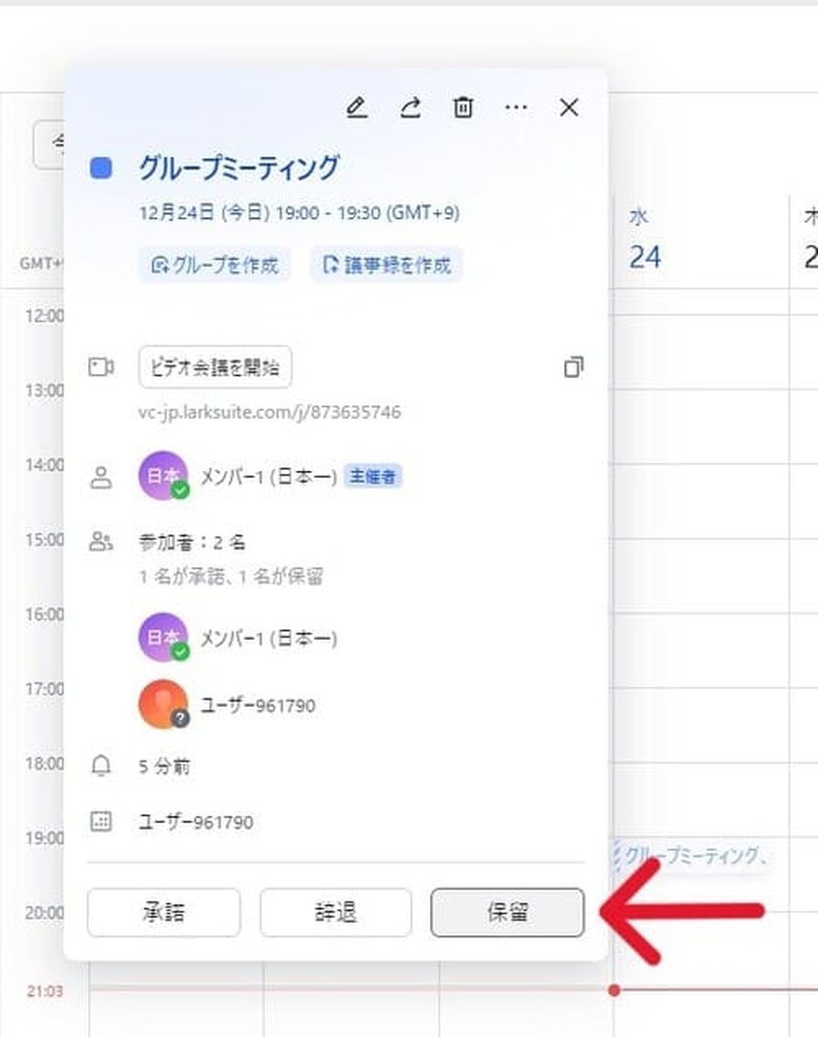This screenshot has height=1037, width=818.
Task: Click the participants group icon
Action: [x=103, y=540]
